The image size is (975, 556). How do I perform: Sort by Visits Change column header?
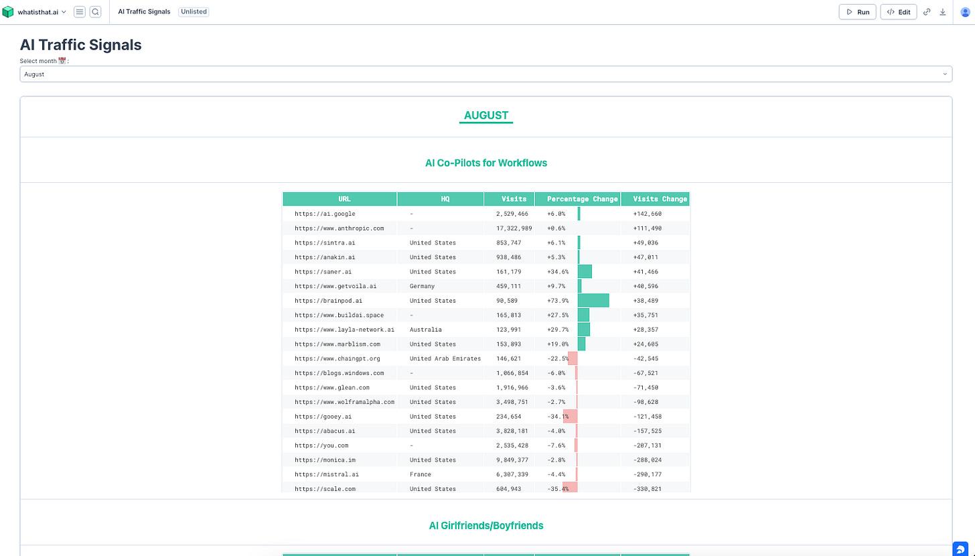(655, 199)
